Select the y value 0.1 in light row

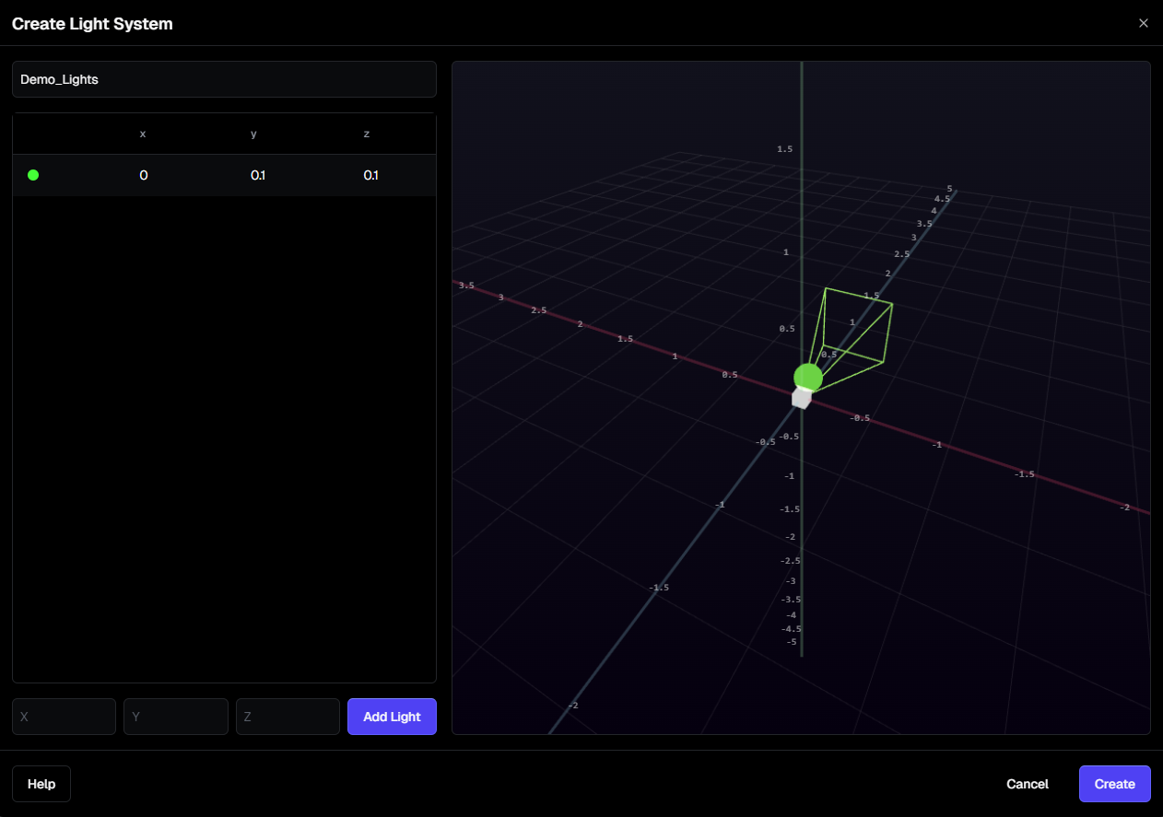tap(257, 175)
